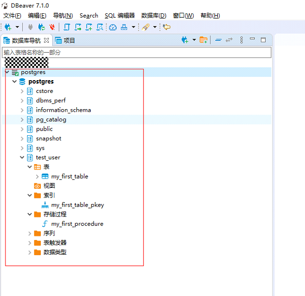Open the 编辑(E) menu
This screenshot has width=305, height=296.
[x=37, y=16]
